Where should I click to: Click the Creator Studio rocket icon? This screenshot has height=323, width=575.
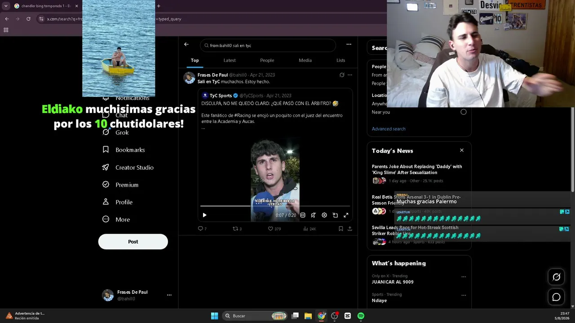106,167
